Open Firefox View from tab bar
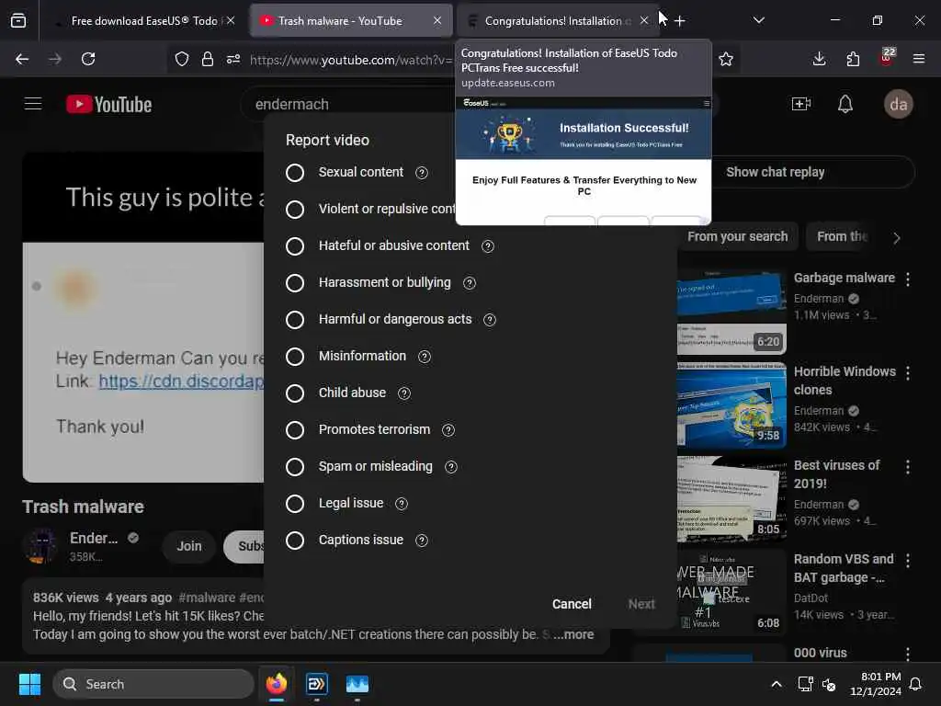Image resolution: width=941 pixels, height=706 pixels. click(x=18, y=21)
